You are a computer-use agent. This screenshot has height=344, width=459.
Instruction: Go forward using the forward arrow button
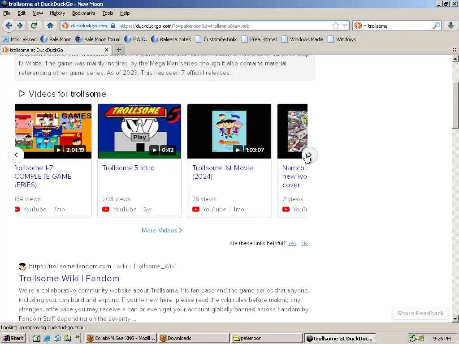coord(20,26)
